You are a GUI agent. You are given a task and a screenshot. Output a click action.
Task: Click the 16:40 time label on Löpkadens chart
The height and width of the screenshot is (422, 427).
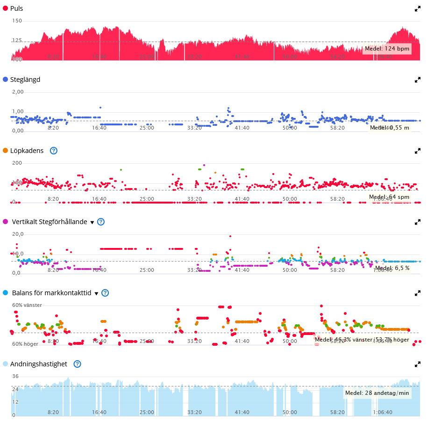tap(99, 199)
